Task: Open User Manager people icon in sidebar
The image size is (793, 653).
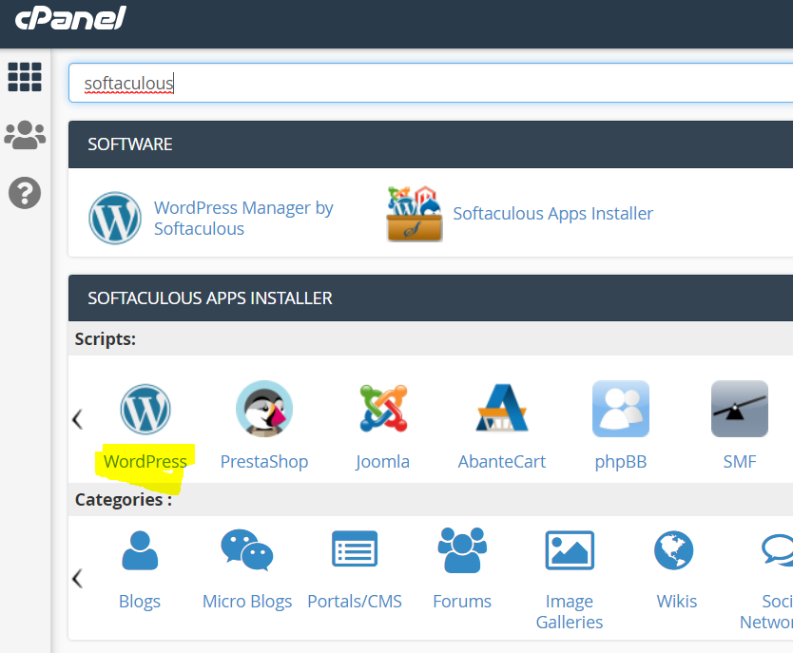Action: tap(25, 135)
